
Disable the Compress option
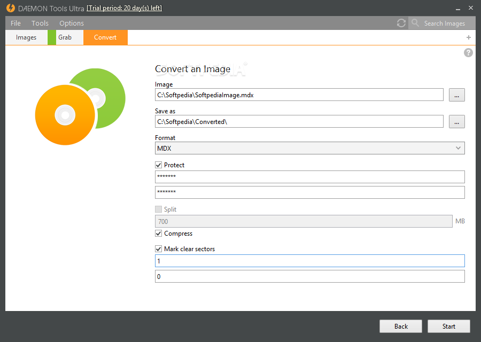click(x=158, y=234)
